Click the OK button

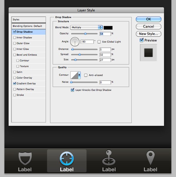click(148, 19)
